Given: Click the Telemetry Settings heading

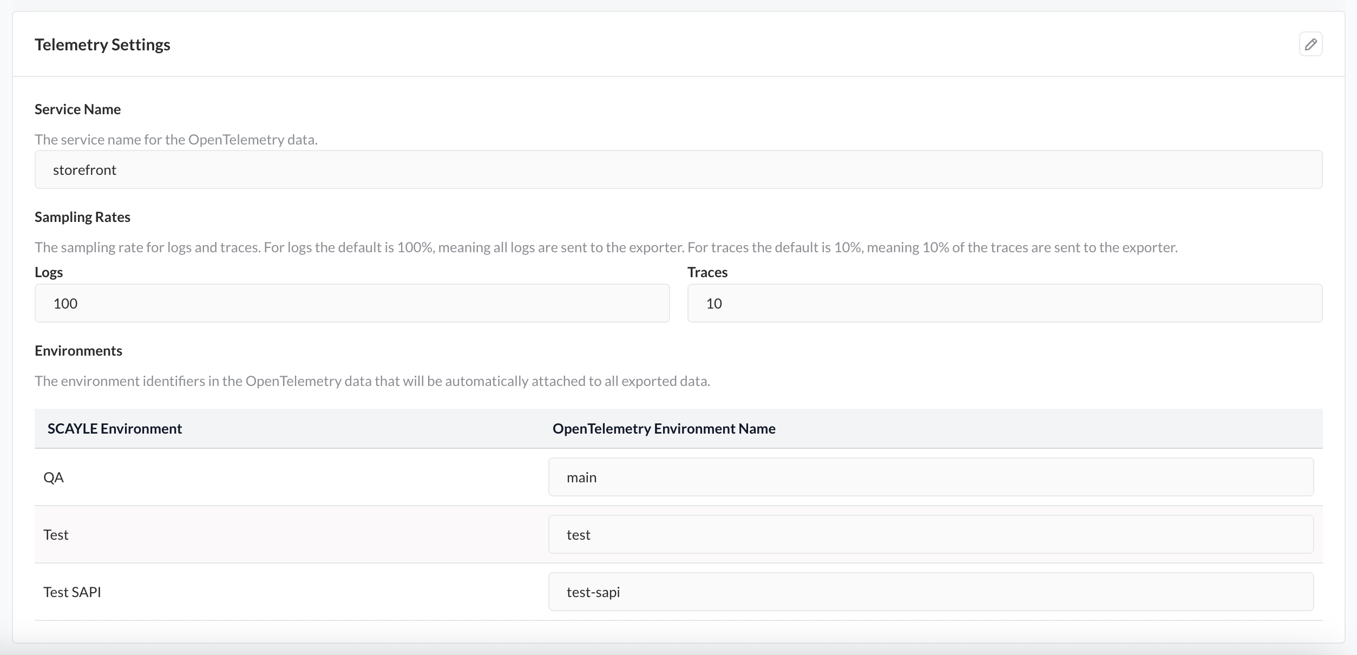Looking at the screenshot, I should [x=102, y=45].
